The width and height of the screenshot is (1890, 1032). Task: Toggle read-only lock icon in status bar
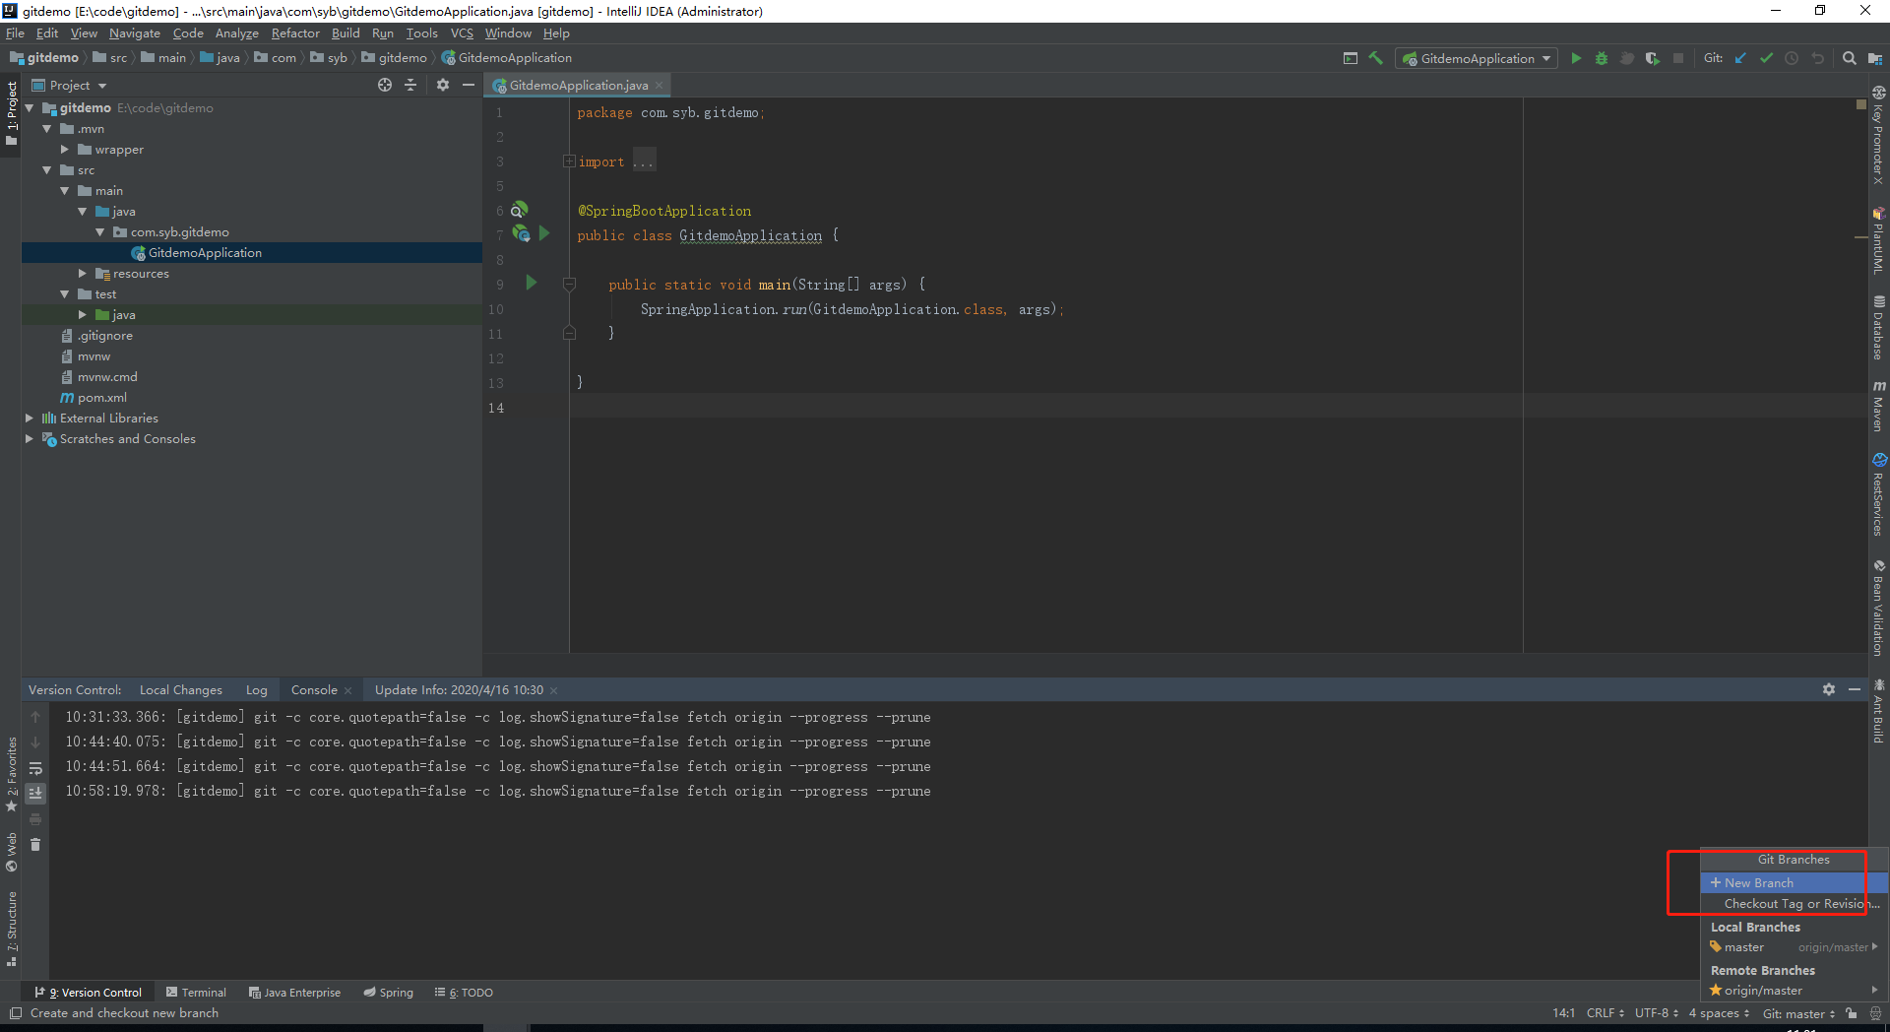coord(1852,1013)
